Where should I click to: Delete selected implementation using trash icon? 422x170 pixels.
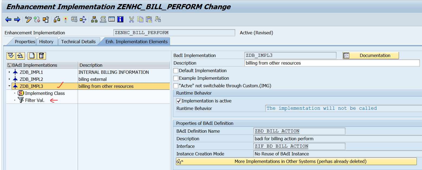point(41,56)
